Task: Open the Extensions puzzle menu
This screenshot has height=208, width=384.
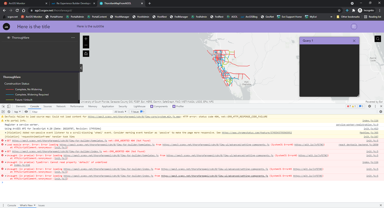Action: [353, 10]
